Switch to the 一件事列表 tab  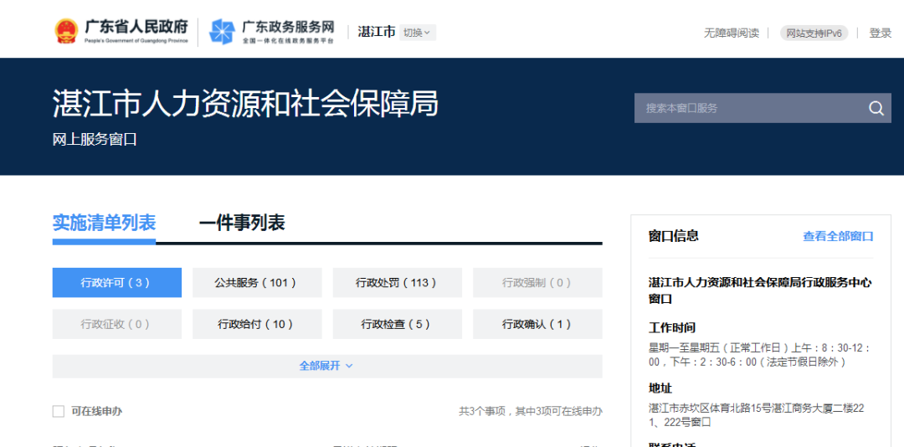click(x=242, y=223)
